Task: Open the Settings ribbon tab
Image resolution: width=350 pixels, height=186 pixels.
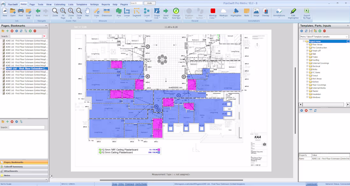Action: click(94, 4)
